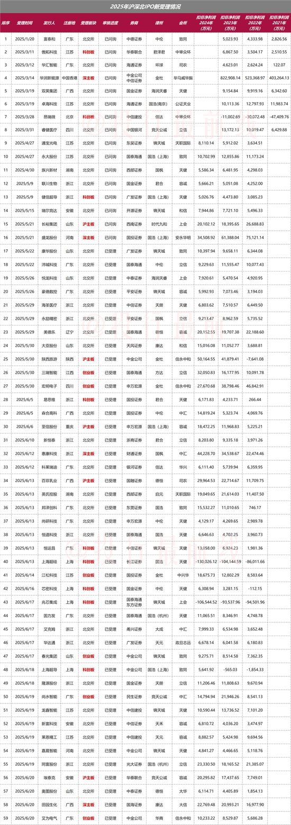291x825 pixels.
Task: Select issuer cell '康华股份'
Action: 49,251
